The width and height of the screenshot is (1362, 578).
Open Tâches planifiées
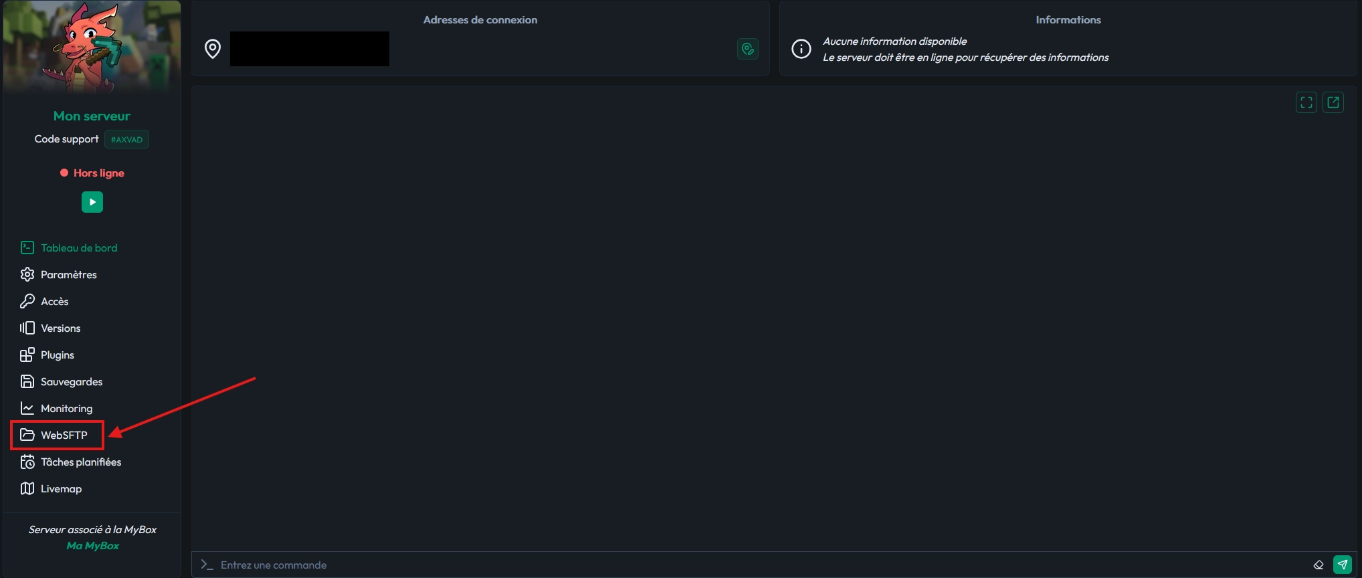[80, 462]
